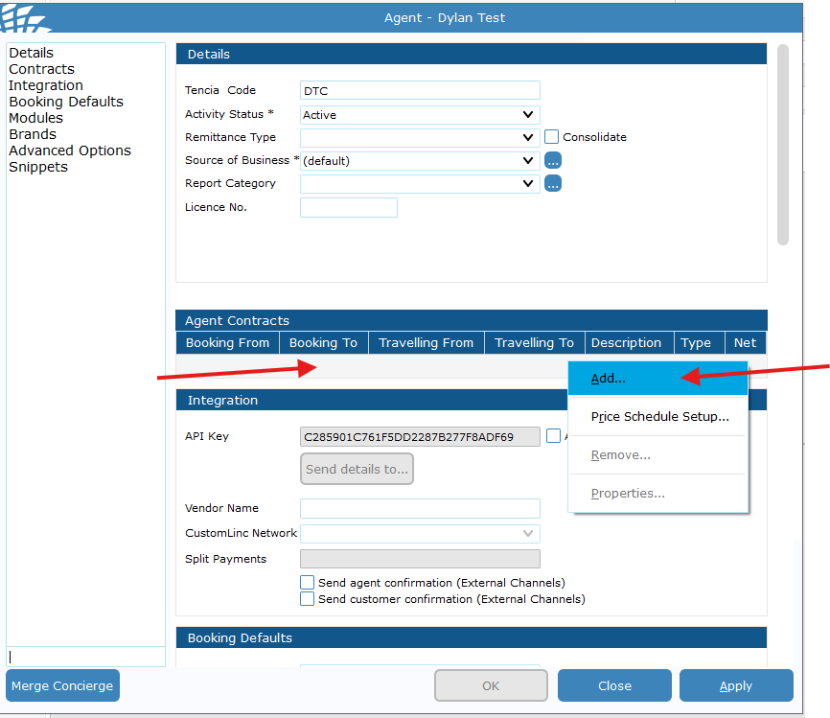
Task: Click the Close button
Action: click(614, 685)
